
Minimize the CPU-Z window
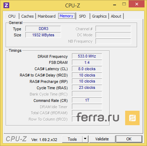(x=115, y=5)
